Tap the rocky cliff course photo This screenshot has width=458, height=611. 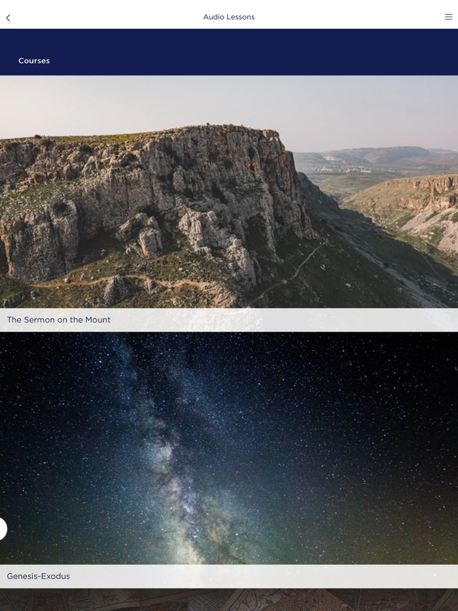pyautogui.click(x=229, y=192)
